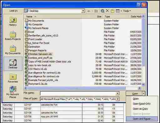Click into the File name input field

click(80, 93)
